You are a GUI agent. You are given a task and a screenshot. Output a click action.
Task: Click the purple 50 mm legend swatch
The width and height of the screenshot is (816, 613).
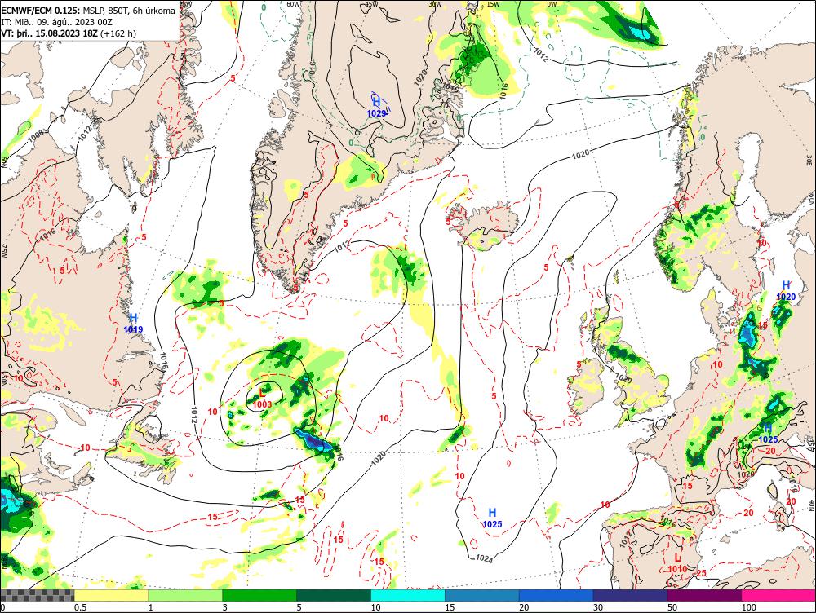coord(705,595)
